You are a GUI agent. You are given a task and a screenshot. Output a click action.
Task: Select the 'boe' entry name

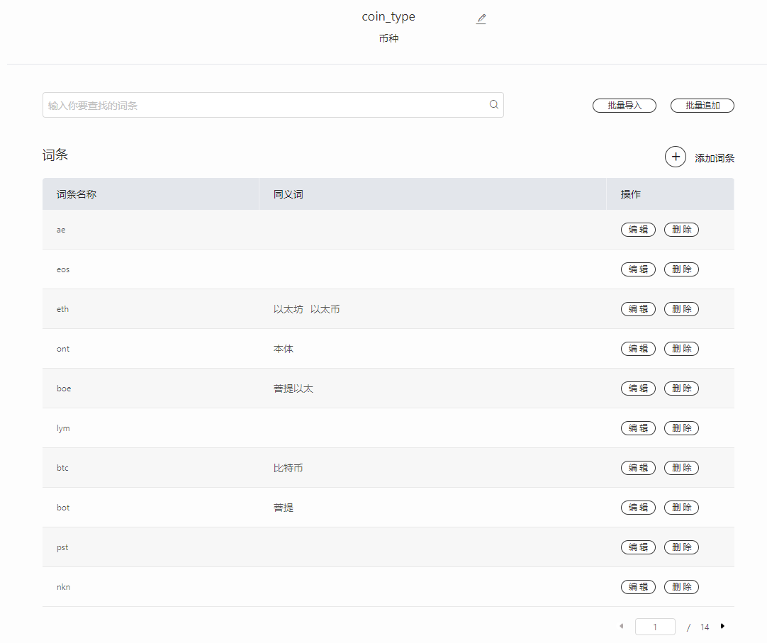point(64,388)
